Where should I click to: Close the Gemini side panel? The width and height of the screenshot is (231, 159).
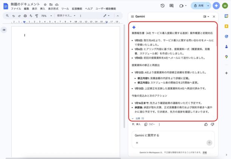pyautogui.click(x=214, y=17)
